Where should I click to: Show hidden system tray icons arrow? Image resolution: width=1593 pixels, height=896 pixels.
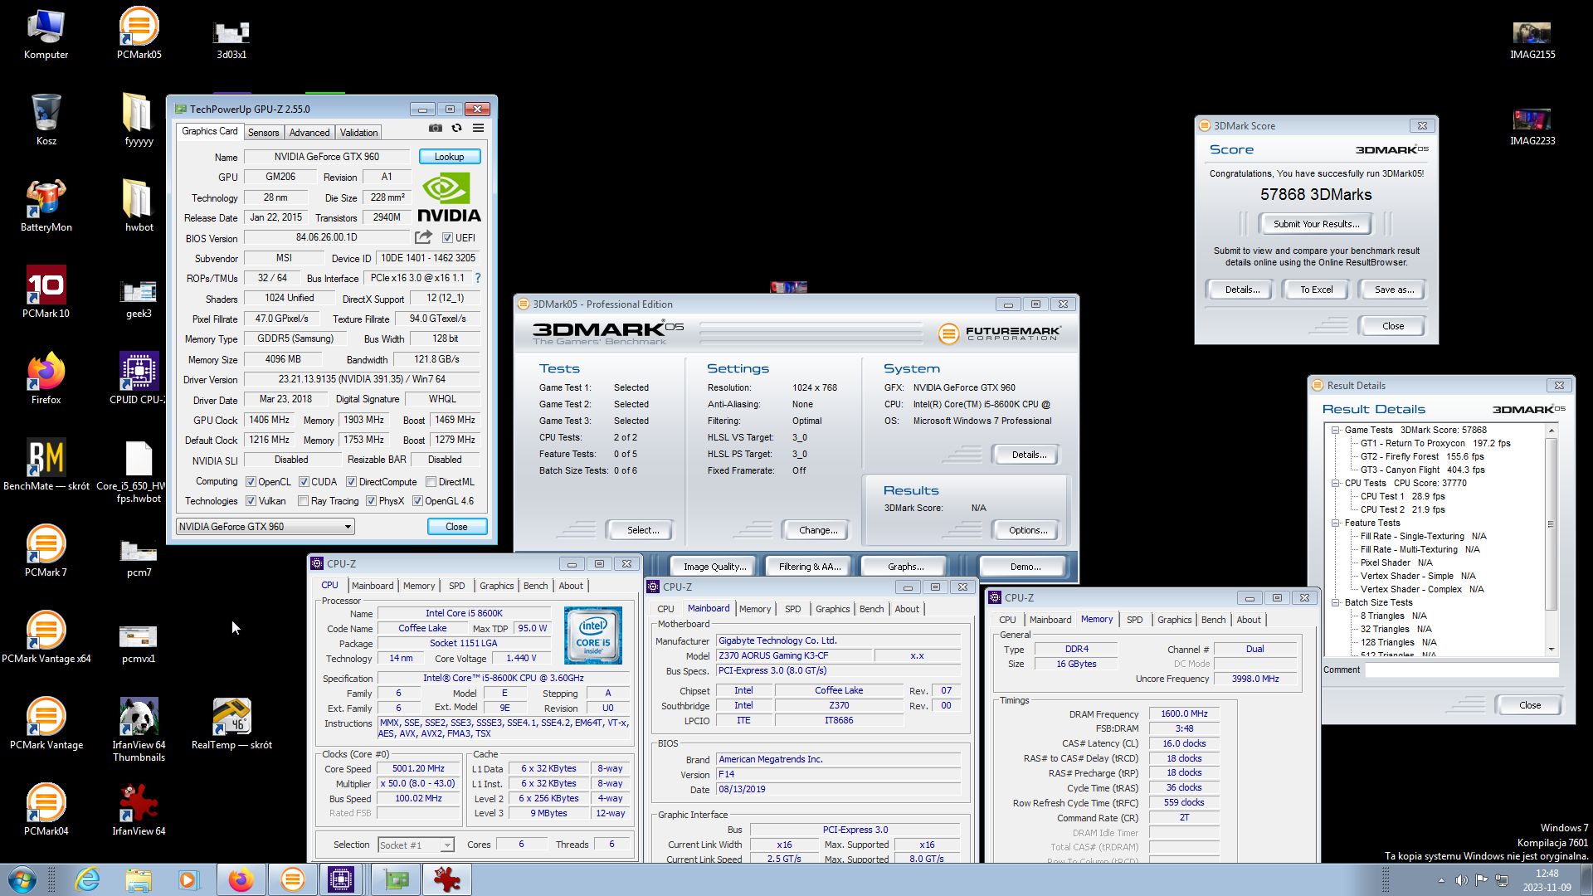click(1441, 880)
